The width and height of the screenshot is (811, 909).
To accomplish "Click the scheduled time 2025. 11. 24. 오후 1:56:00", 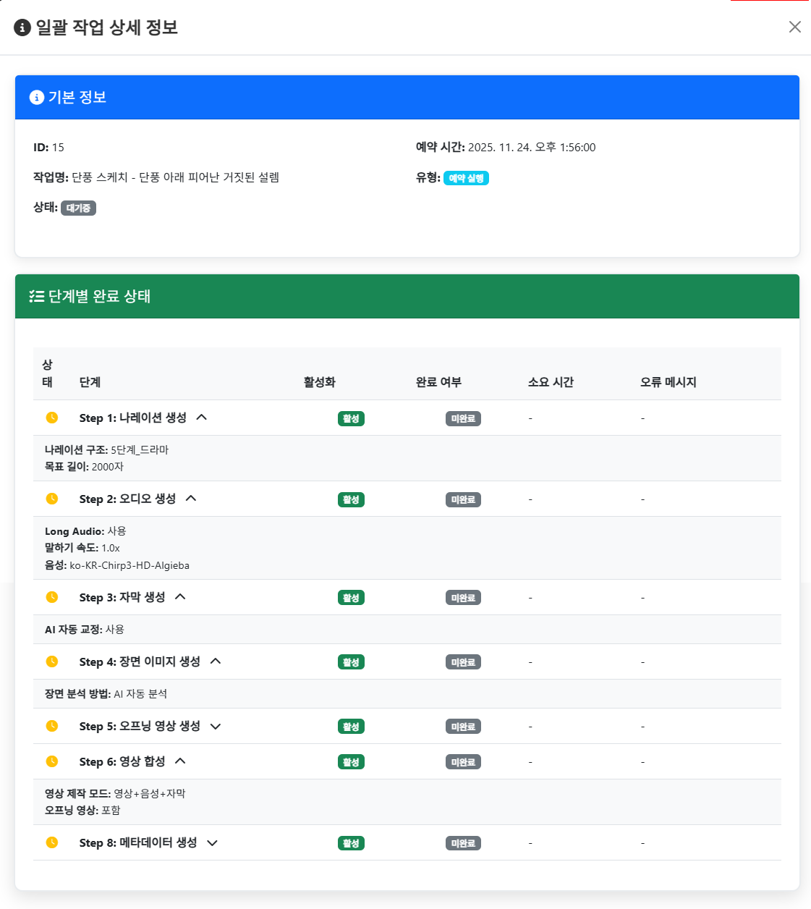I will click(x=532, y=147).
